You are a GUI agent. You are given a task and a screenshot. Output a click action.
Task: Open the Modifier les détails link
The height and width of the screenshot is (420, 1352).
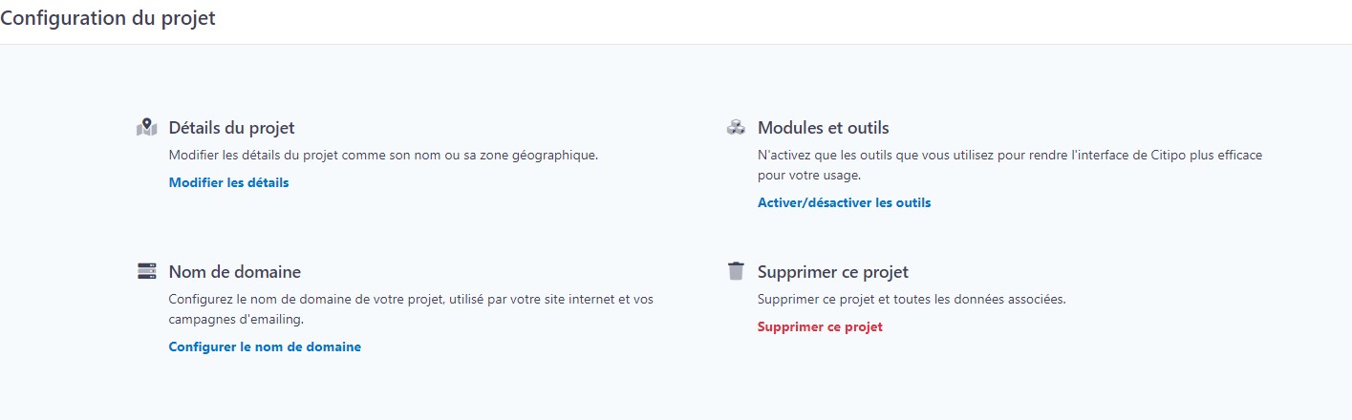coord(228,182)
